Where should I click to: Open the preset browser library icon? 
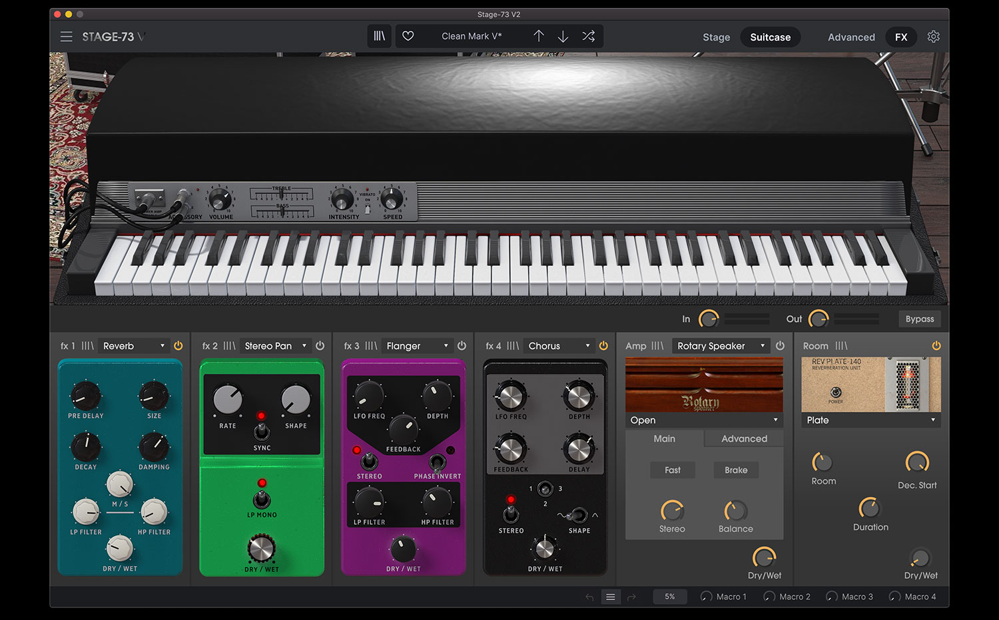380,37
